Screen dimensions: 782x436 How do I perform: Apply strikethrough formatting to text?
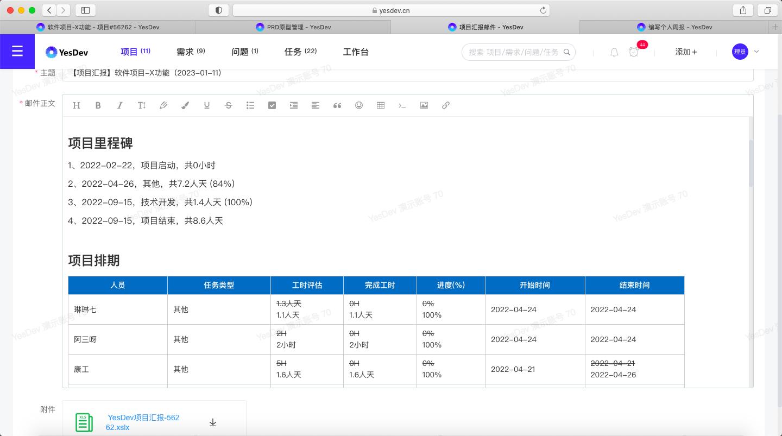pos(229,105)
